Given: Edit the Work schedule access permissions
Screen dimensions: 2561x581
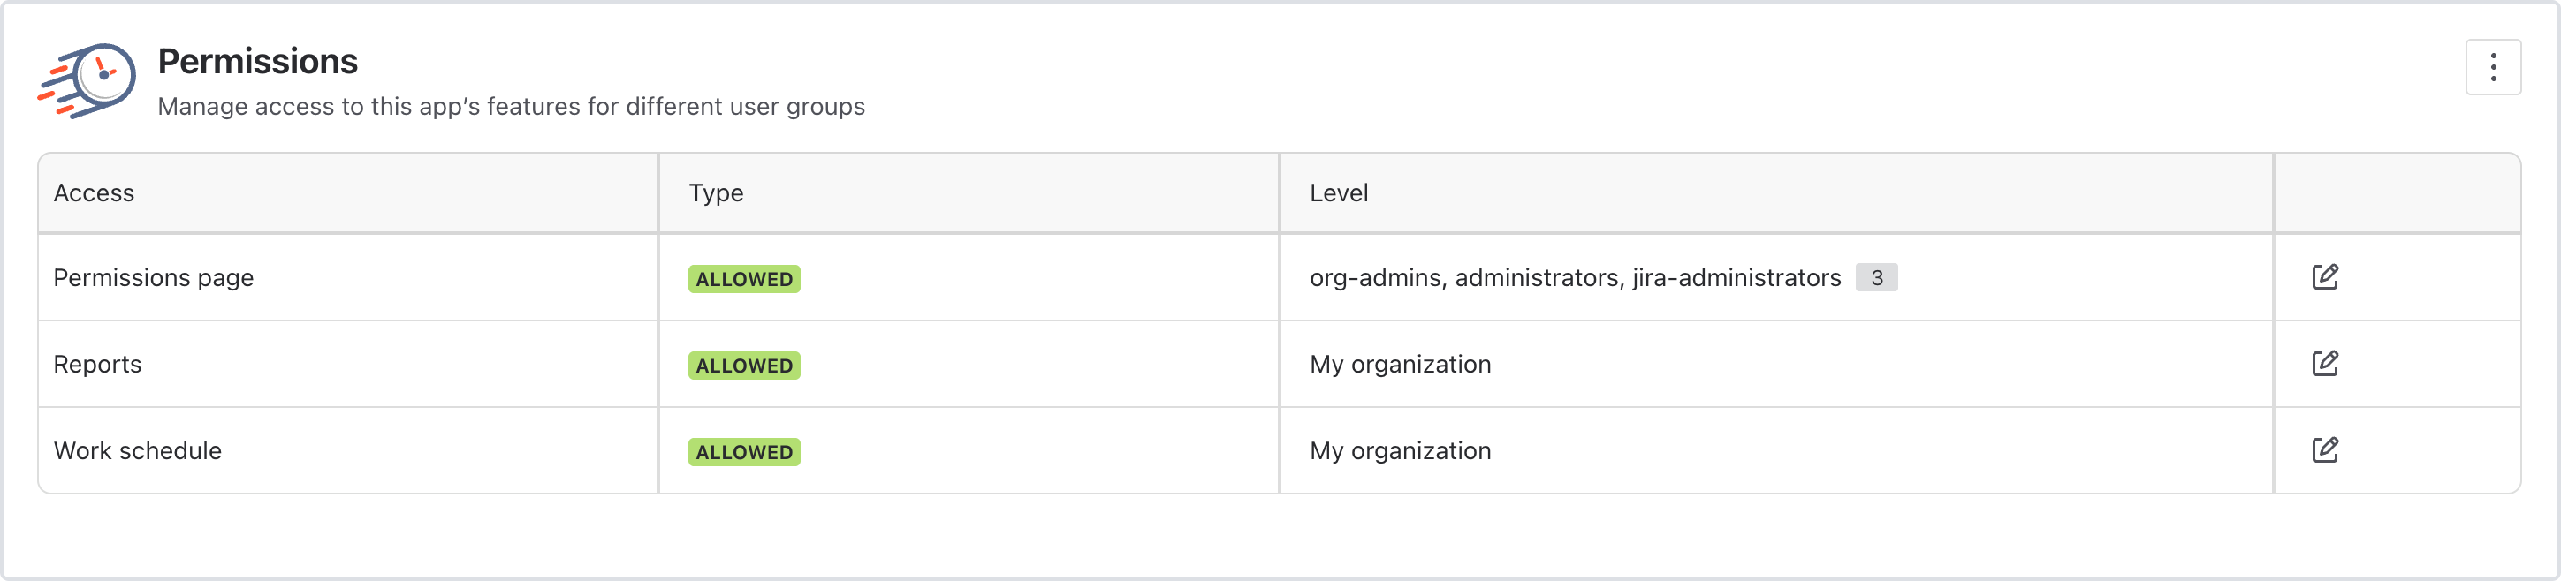Looking at the screenshot, I should click(x=2324, y=450).
